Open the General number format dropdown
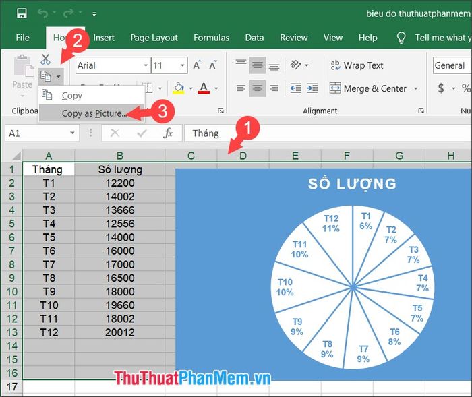The width and height of the screenshot is (472, 397). (x=452, y=65)
